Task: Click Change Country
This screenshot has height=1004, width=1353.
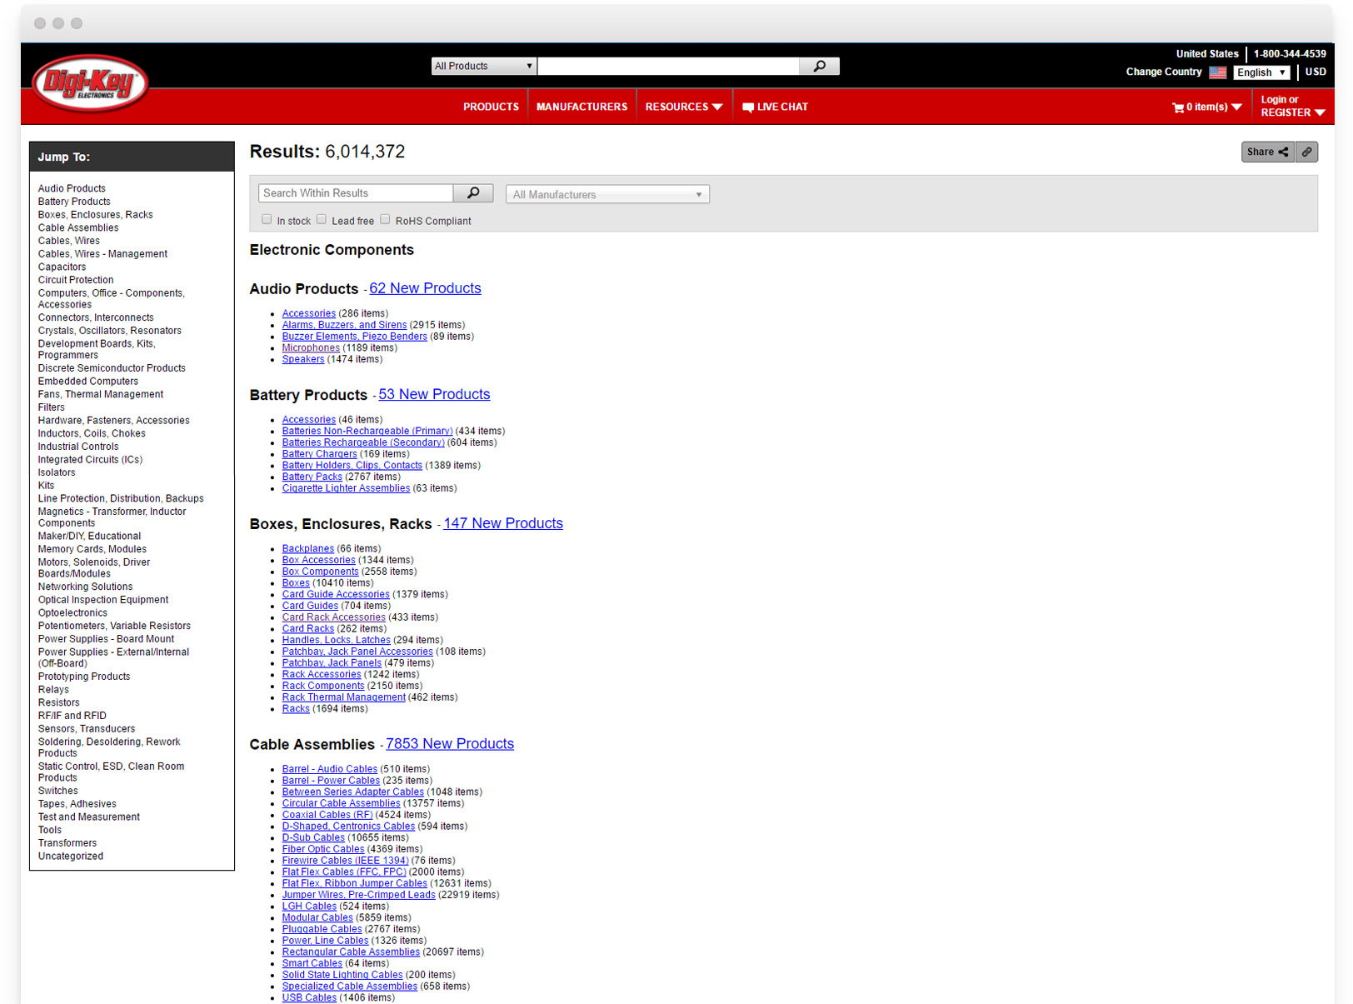Action: pos(1163,72)
